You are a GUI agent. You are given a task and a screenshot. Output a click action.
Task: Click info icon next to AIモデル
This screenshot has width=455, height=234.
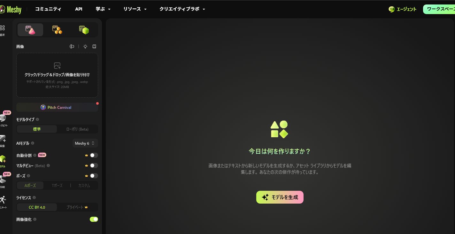pyautogui.click(x=33, y=143)
